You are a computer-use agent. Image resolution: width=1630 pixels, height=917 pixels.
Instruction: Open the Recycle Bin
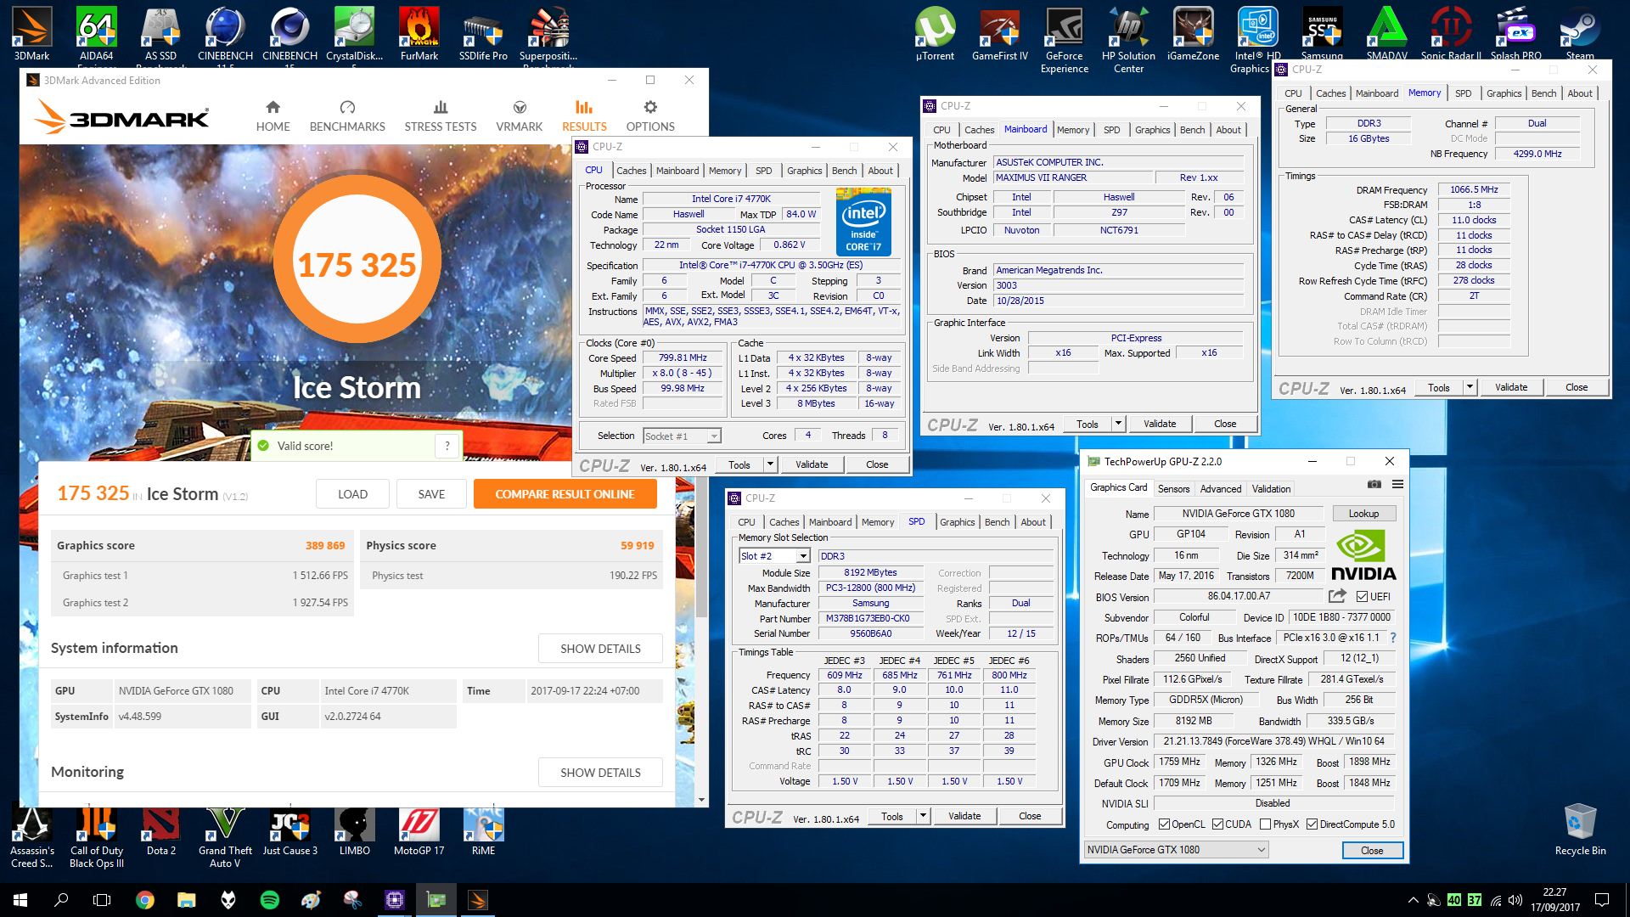1580,830
